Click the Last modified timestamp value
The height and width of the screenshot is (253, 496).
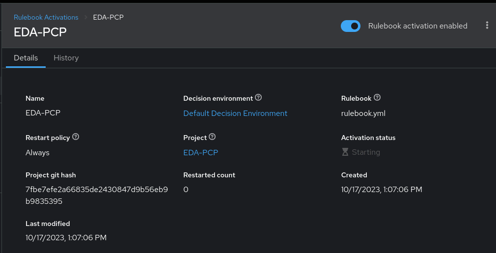click(x=66, y=238)
